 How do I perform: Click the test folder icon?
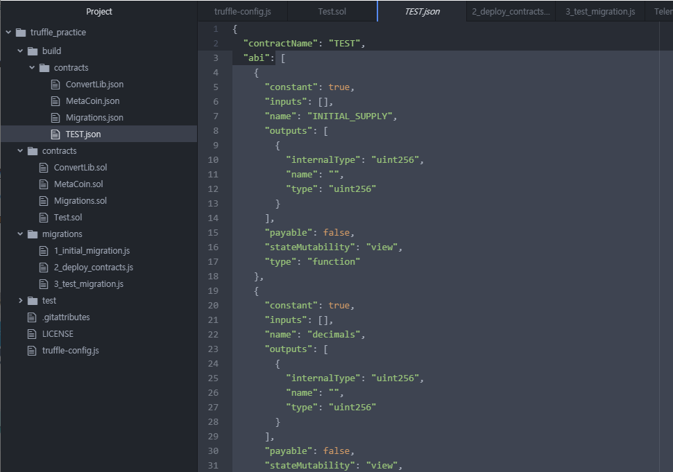[x=33, y=301]
